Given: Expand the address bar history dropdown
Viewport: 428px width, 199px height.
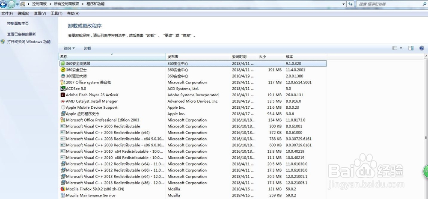Looking at the screenshot, I should click(x=344, y=4).
